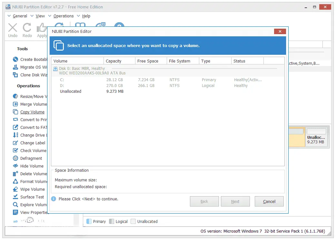Click the info icon beside Please Click Next
The width and height of the screenshot is (336, 240).
54,199
